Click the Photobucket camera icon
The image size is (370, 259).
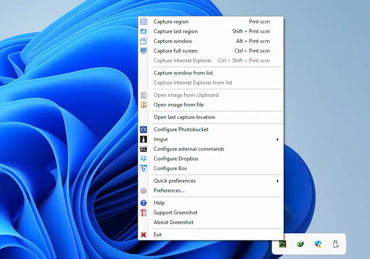(143, 129)
